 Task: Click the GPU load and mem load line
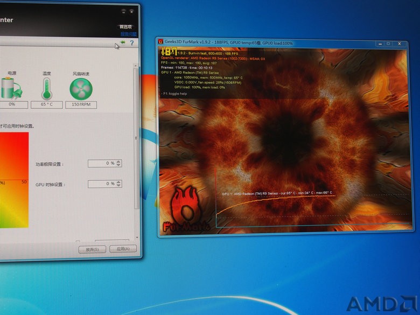[x=200, y=87]
